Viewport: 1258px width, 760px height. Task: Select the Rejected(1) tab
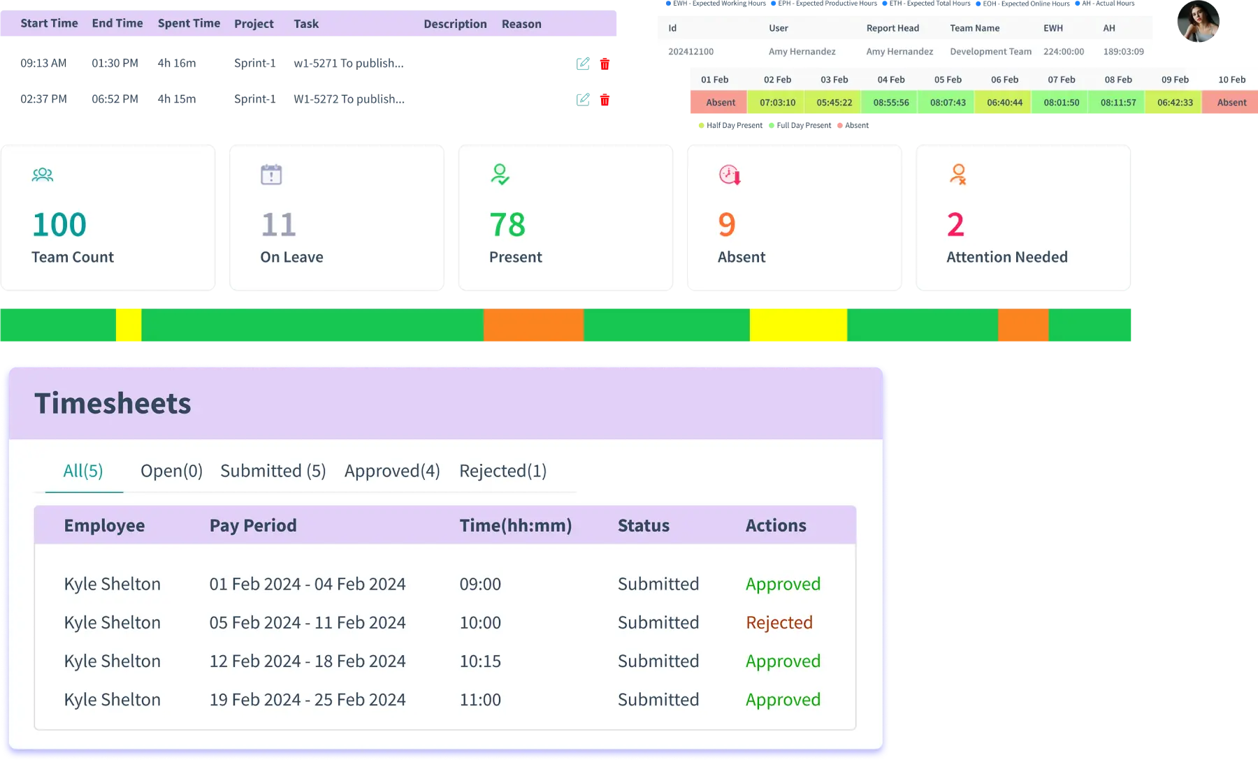pyautogui.click(x=503, y=471)
